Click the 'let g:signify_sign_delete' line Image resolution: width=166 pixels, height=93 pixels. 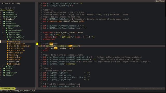click(x=66, y=75)
